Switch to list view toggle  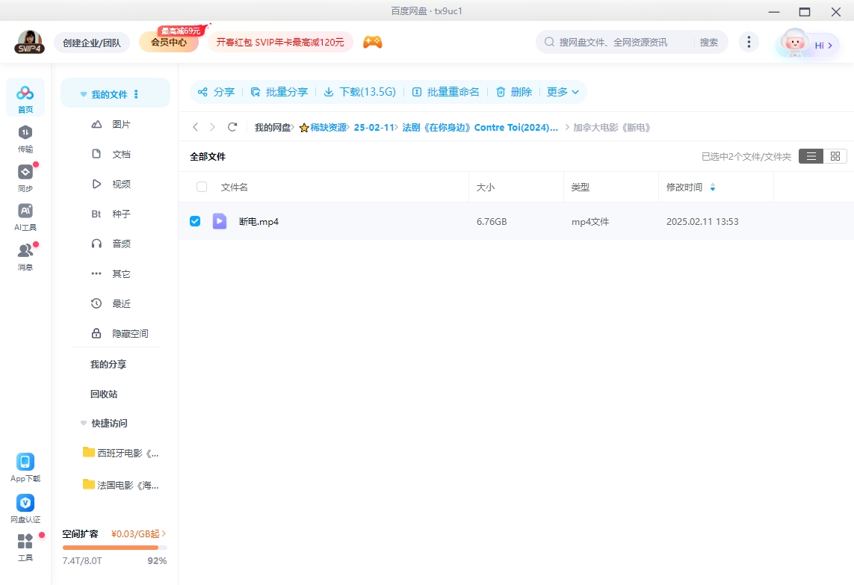(811, 156)
